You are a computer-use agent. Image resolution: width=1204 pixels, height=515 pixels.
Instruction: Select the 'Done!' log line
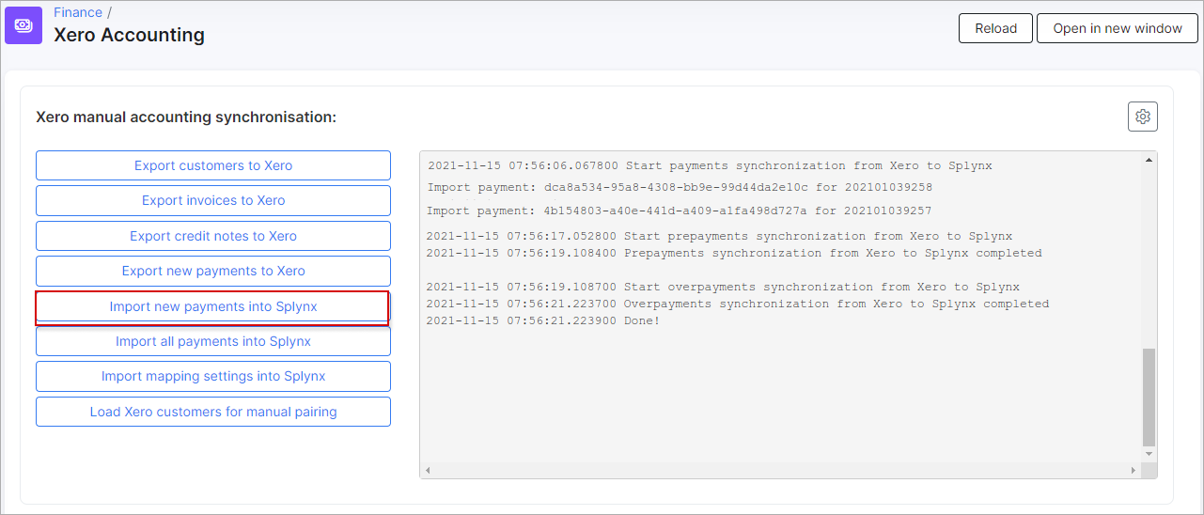543,320
